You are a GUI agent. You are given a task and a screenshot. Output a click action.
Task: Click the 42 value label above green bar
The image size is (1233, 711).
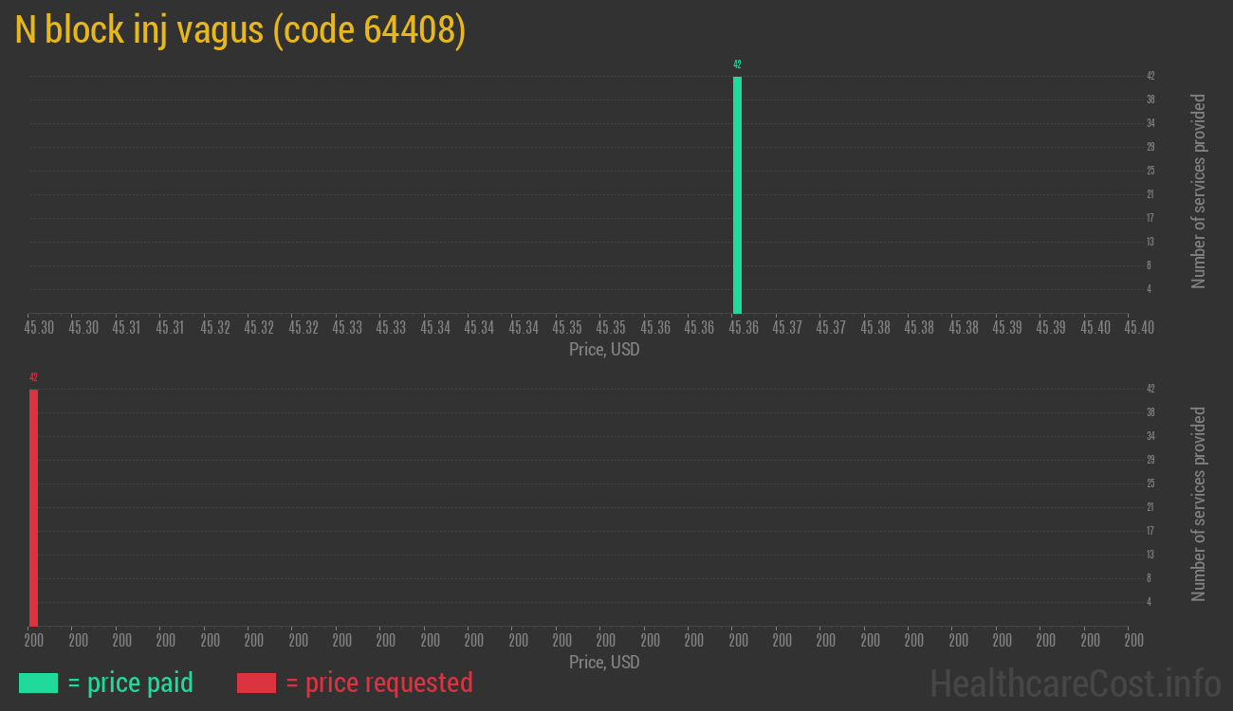[x=737, y=64]
